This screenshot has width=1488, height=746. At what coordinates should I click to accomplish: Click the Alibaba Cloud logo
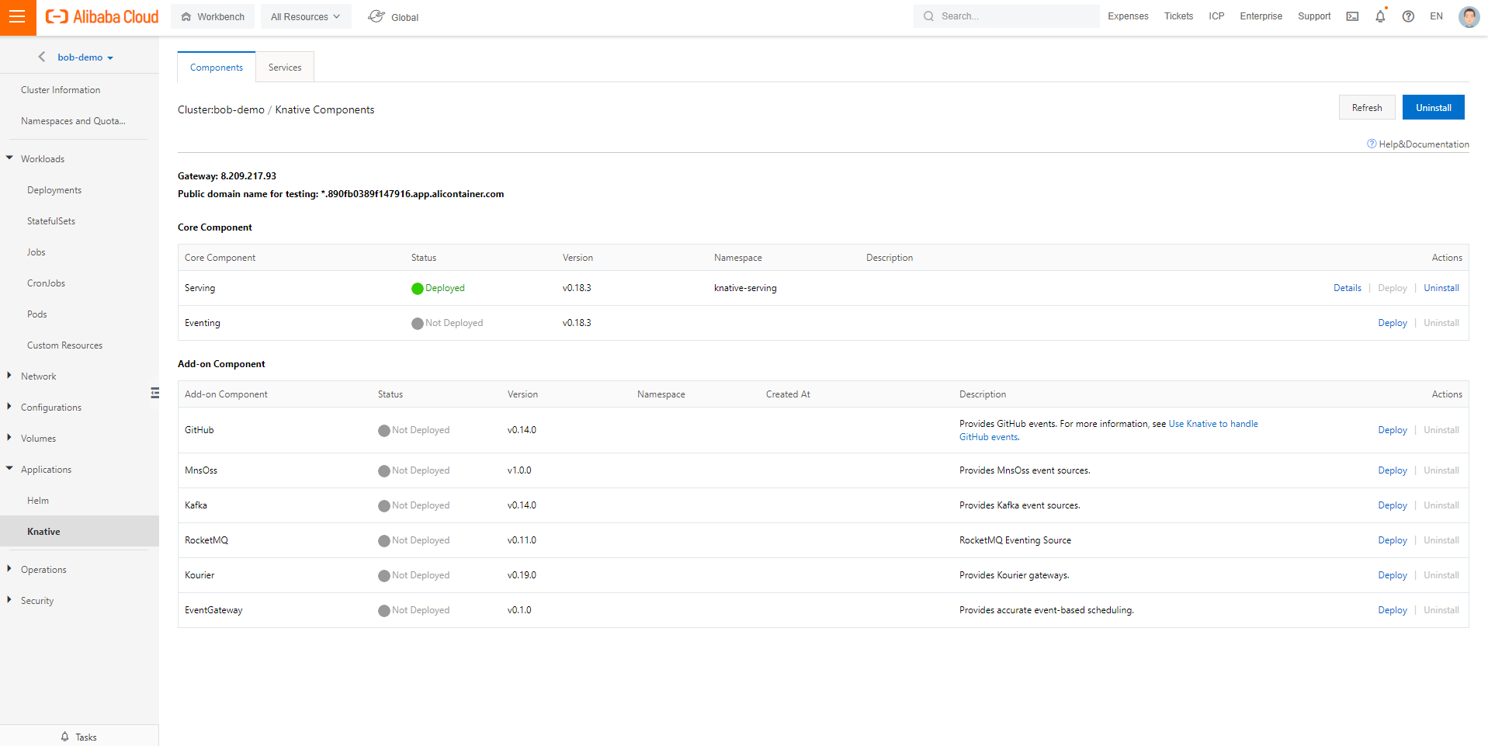pyautogui.click(x=102, y=17)
